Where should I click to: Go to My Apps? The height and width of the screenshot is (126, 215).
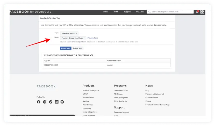[x=140, y=12]
